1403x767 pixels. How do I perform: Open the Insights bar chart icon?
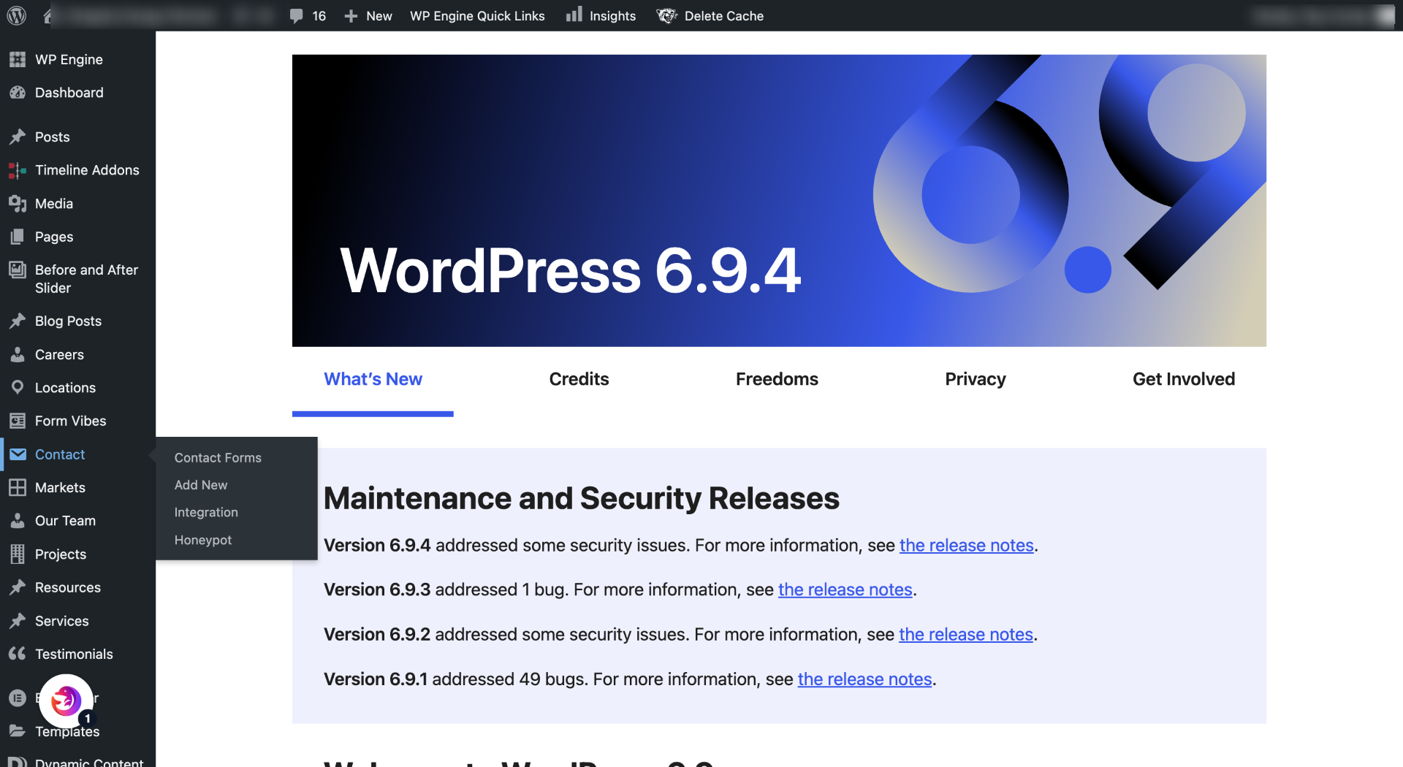click(x=574, y=15)
